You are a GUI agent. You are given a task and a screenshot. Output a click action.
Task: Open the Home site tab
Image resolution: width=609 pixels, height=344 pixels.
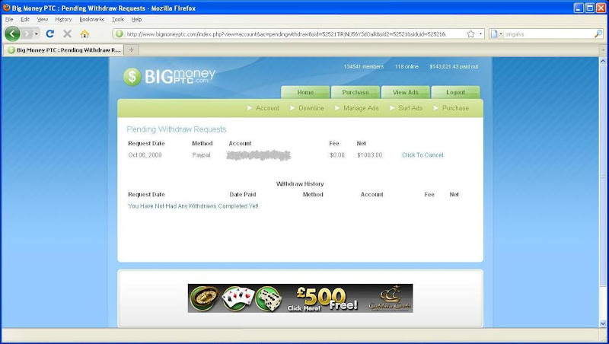click(x=305, y=92)
